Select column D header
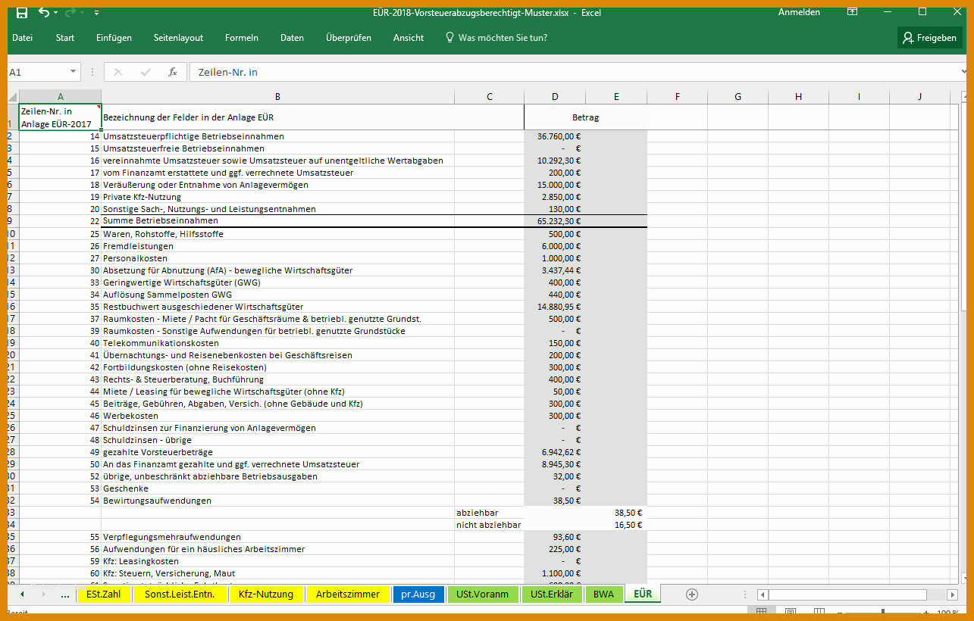Screen dimensions: 974x621 (555, 97)
